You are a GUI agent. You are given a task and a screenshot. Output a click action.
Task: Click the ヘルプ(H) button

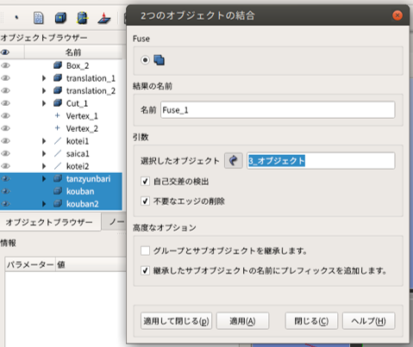(x=369, y=320)
